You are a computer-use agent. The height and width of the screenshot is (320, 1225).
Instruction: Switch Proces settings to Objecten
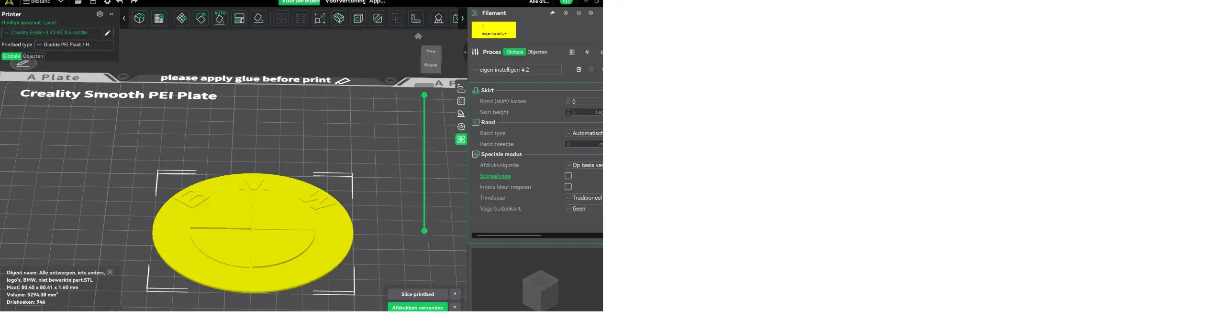click(537, 52)
